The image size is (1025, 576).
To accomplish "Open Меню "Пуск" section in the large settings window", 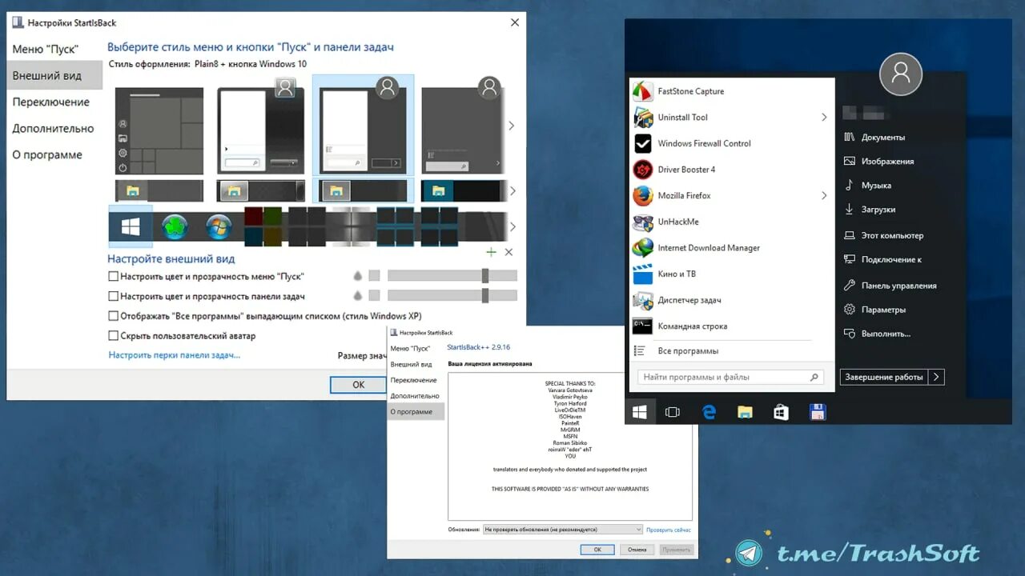I will click(54, 49).
